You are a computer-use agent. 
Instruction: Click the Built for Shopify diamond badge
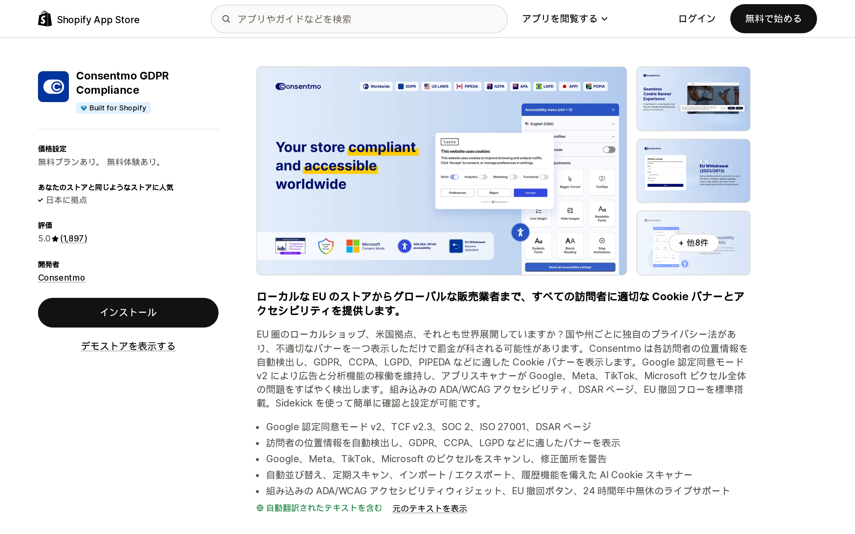pyautogui.click(x=113, y=108)
